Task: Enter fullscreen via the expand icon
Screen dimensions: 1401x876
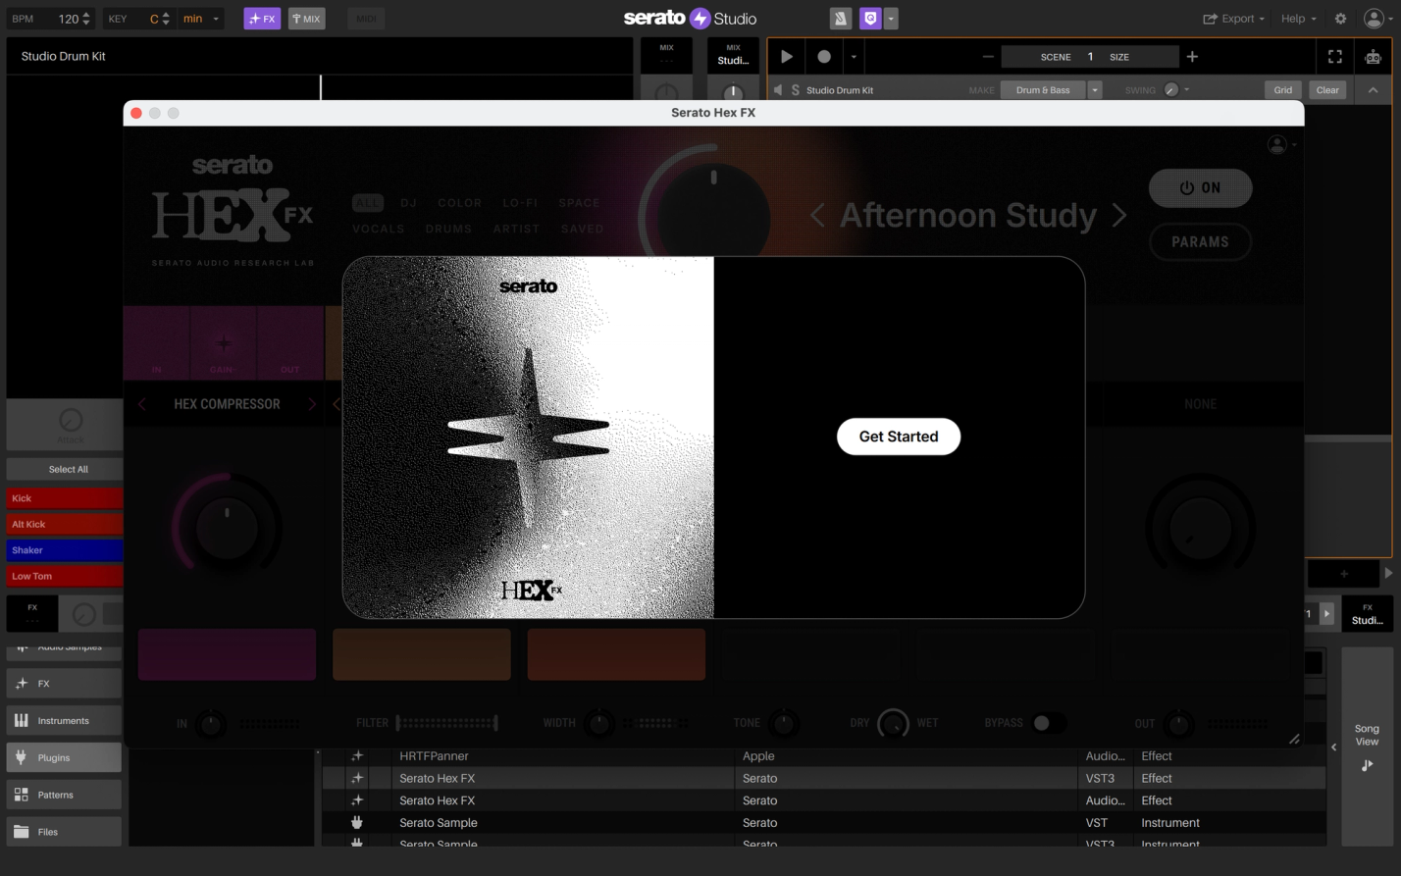Action: (1334, 56)
